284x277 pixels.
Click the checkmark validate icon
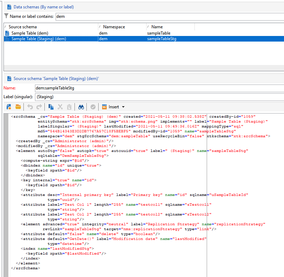[93, 107]
